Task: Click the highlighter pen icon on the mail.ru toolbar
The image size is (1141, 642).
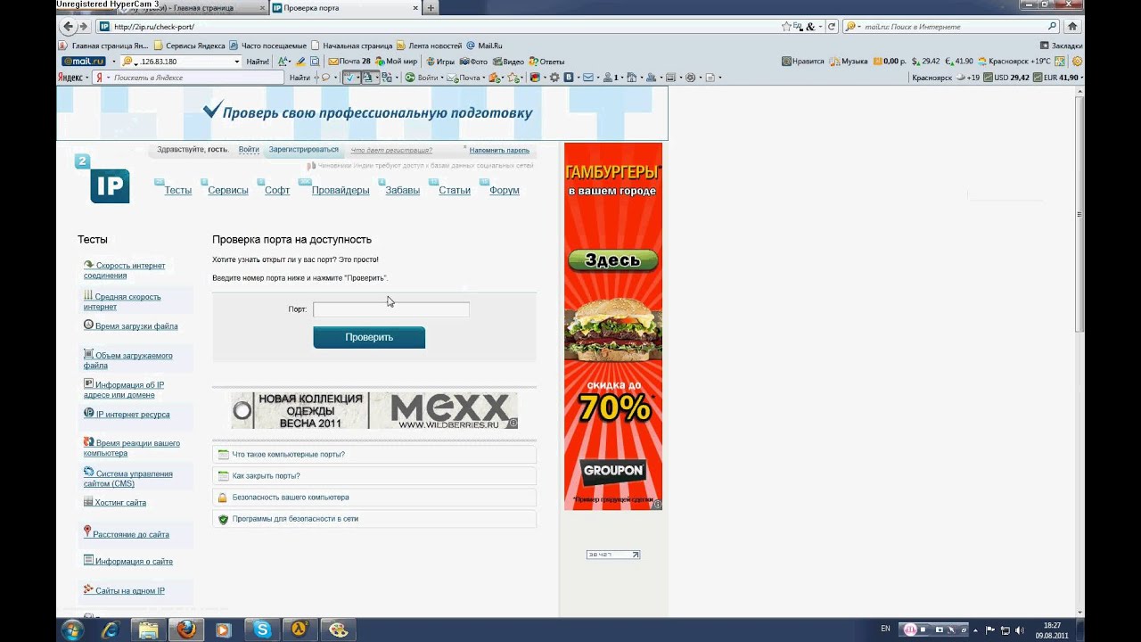Action: 300,62
